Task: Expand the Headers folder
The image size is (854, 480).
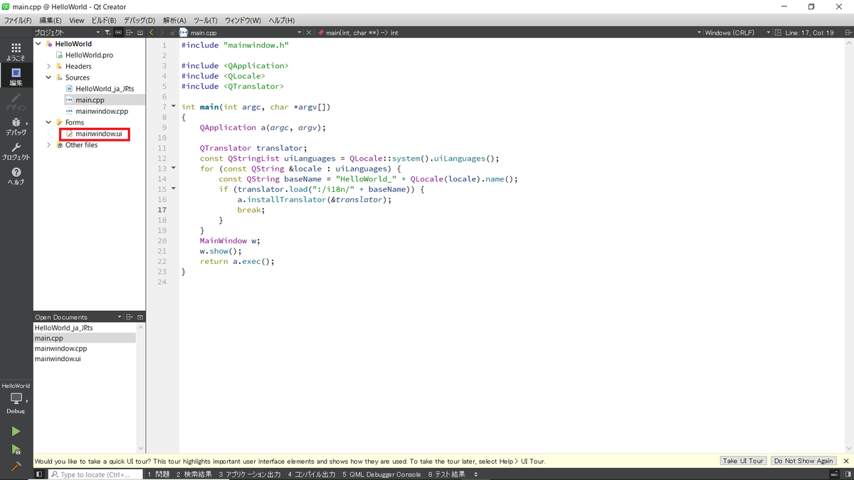Action: [49, 66]
